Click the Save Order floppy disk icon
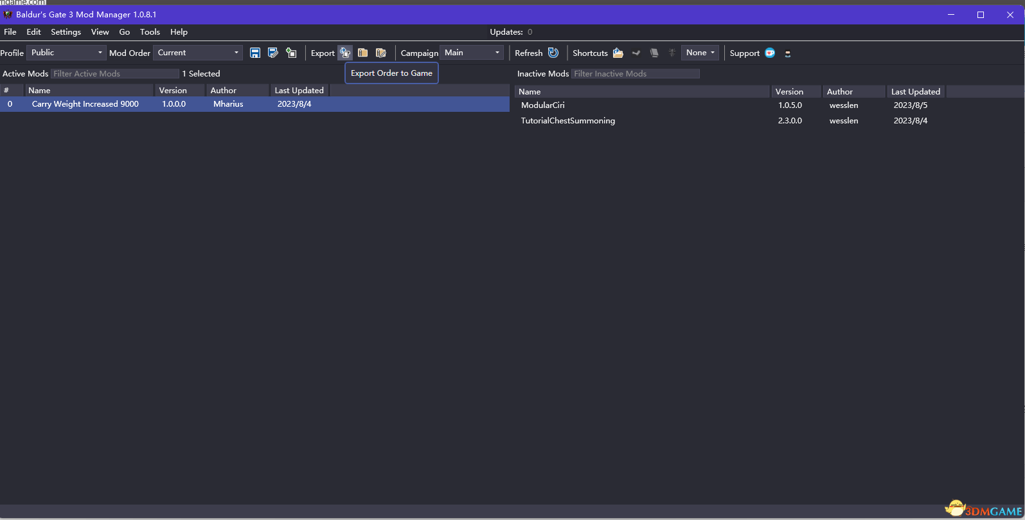Image resolution: width=1025 pixels, height=520 pixels. 255,53
